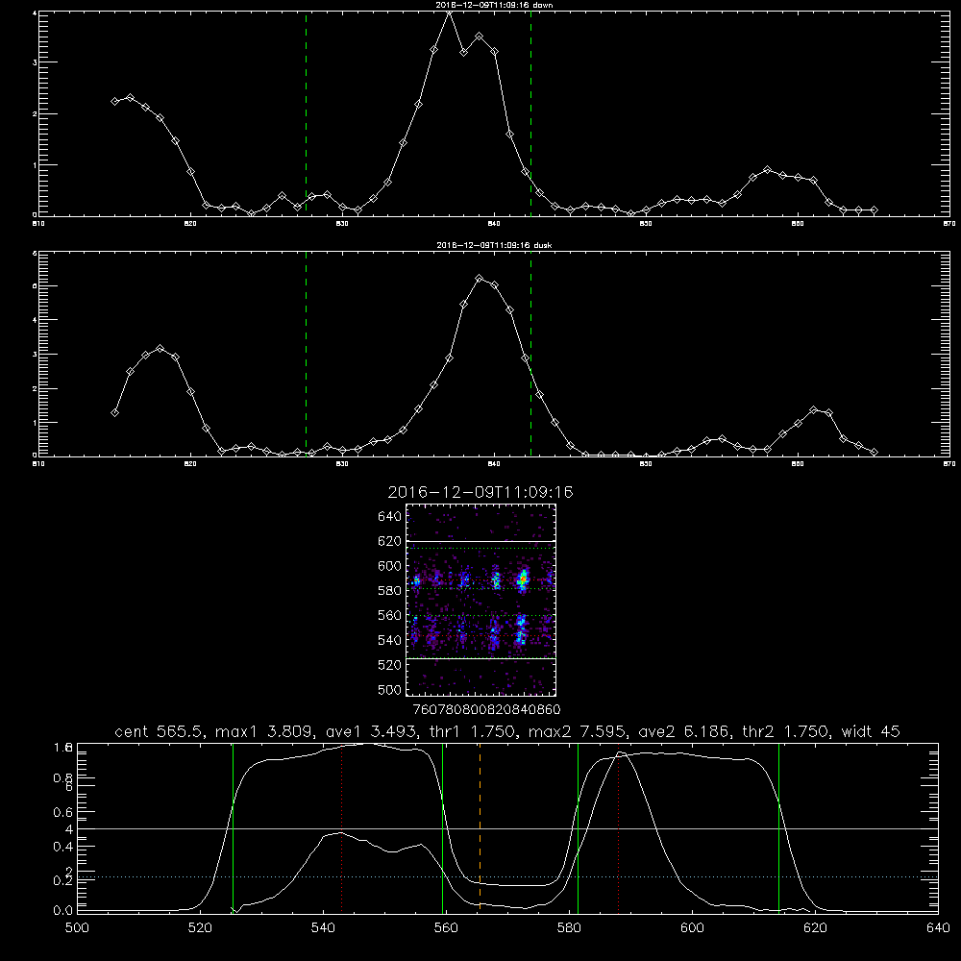Click the 820 x-axis label under dusk plot
This screenshot has height=961, width=961.
click(x=190, y=464)
